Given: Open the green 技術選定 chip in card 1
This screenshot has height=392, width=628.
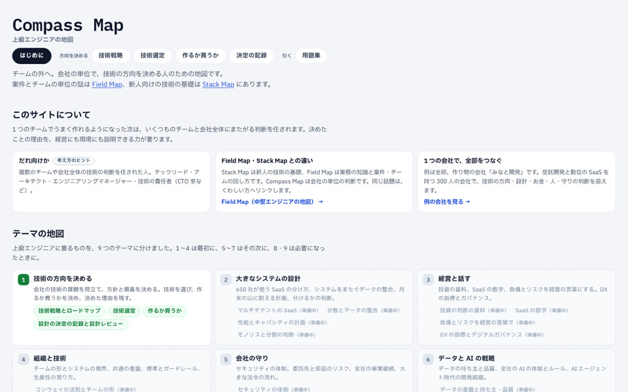Looking at the screenshot, I should coord(124,311).
